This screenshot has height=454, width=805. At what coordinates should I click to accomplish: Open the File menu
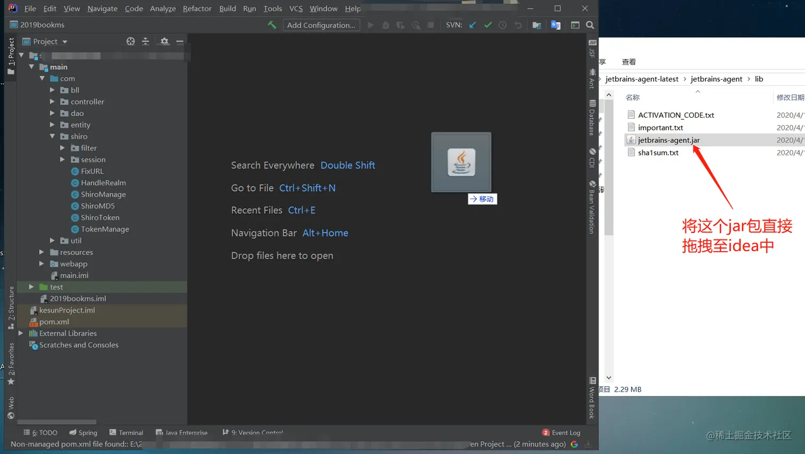(x=30, y=9)
